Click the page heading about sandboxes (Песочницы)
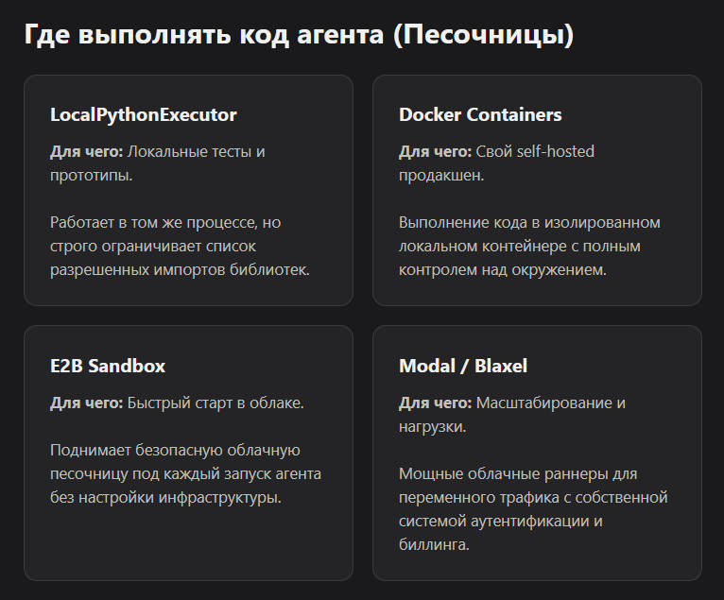The width and height of the screenshot is (724, 600). point(299,35)
